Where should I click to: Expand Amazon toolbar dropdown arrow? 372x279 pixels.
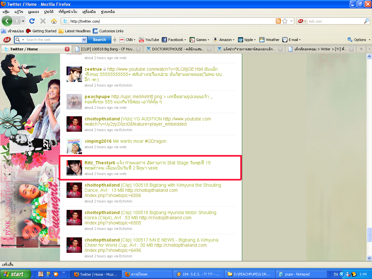point(233,40)
